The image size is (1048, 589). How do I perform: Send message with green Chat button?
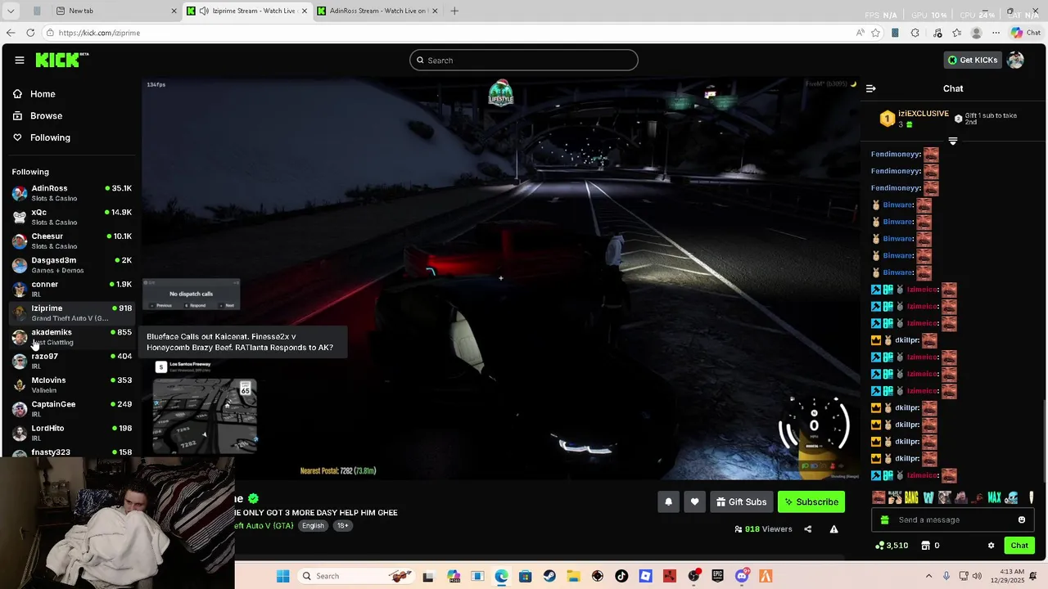coord(1019,546)
